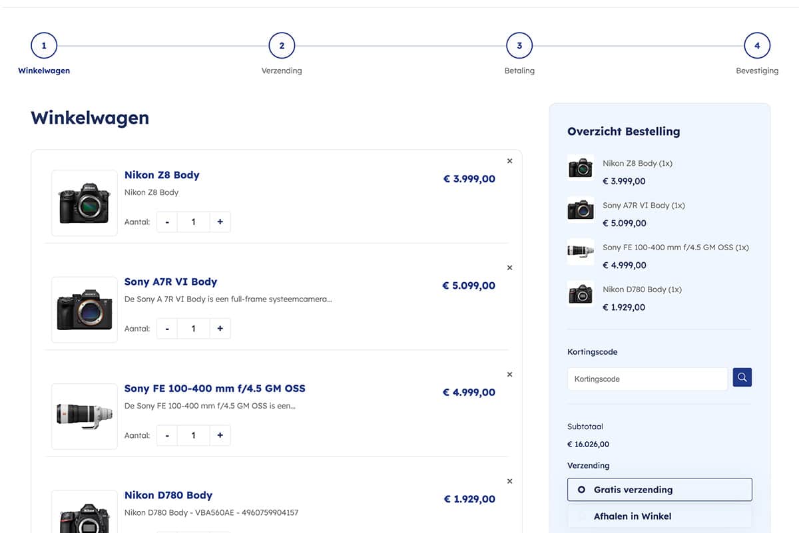Image resolution: width=799 pixels, height=533 pixels.
Task: Increase Sony A7R VI Body quantity
Action: (x=220, y=328)
